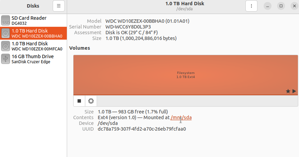Select the 16 GB Thumb Drive entry

(34, 59)
